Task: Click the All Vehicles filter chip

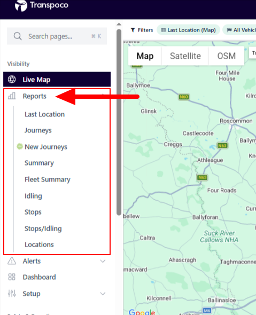Action: point(239,30)
